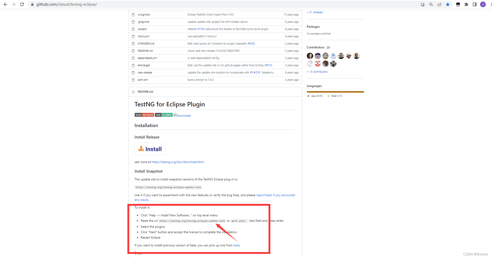Open the pom.xml file

[x=143, y=80]
